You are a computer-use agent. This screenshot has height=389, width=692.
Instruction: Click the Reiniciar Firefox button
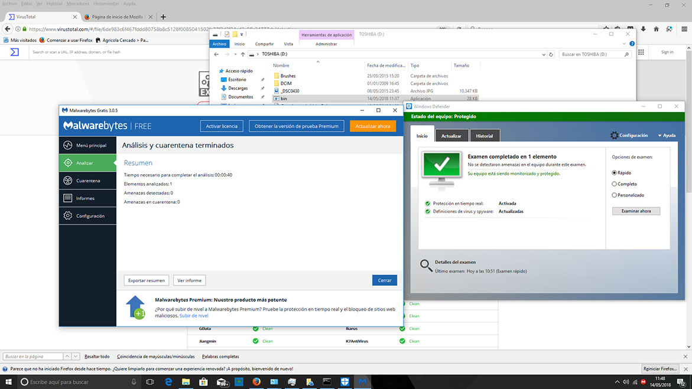[660, 369]
